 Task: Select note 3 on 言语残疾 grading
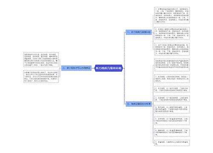172,99
